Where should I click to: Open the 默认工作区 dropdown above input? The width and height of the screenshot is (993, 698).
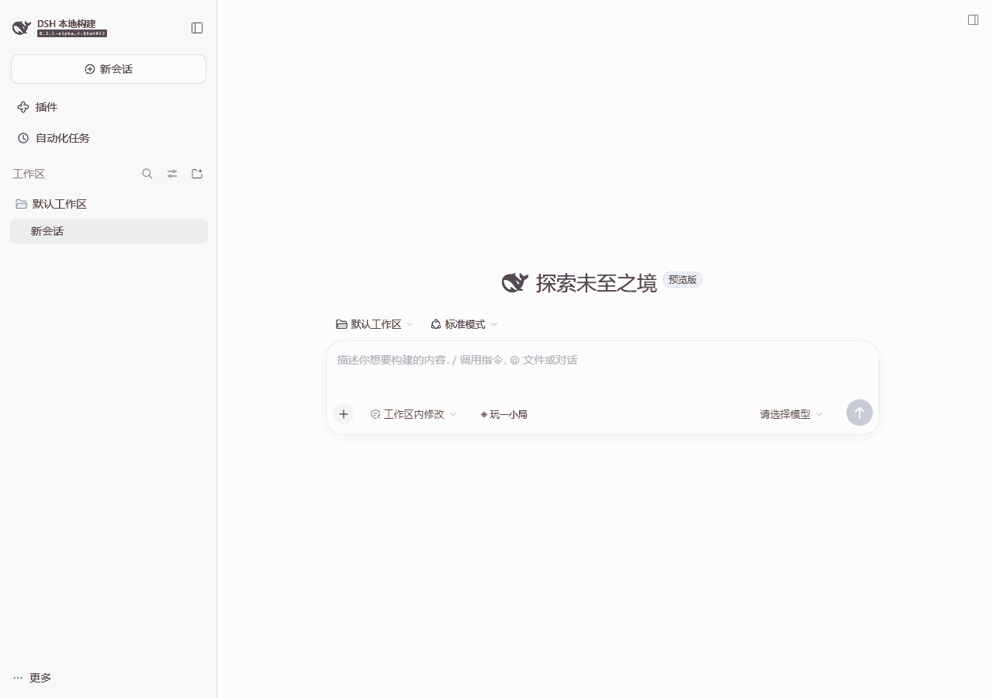point(375,324)
